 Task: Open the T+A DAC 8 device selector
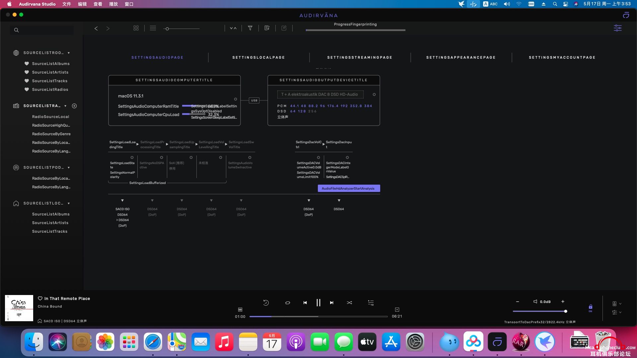pyautogui.click(x=320, y=94)
